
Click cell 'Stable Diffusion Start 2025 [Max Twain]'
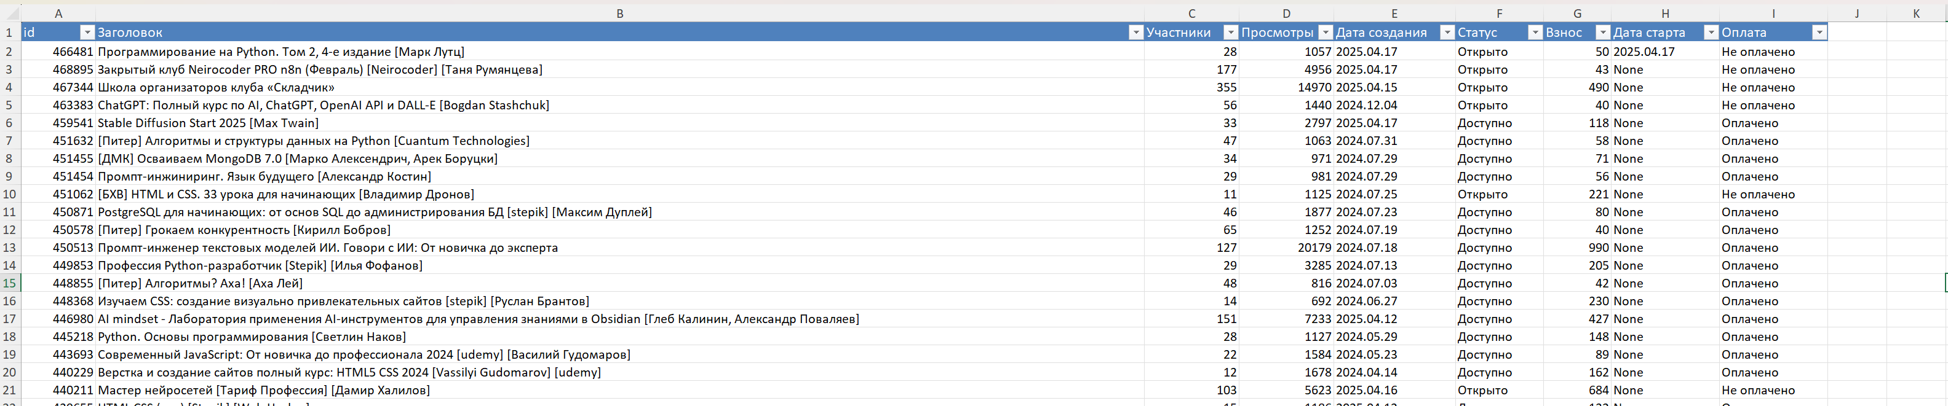(x=619, y=123)
